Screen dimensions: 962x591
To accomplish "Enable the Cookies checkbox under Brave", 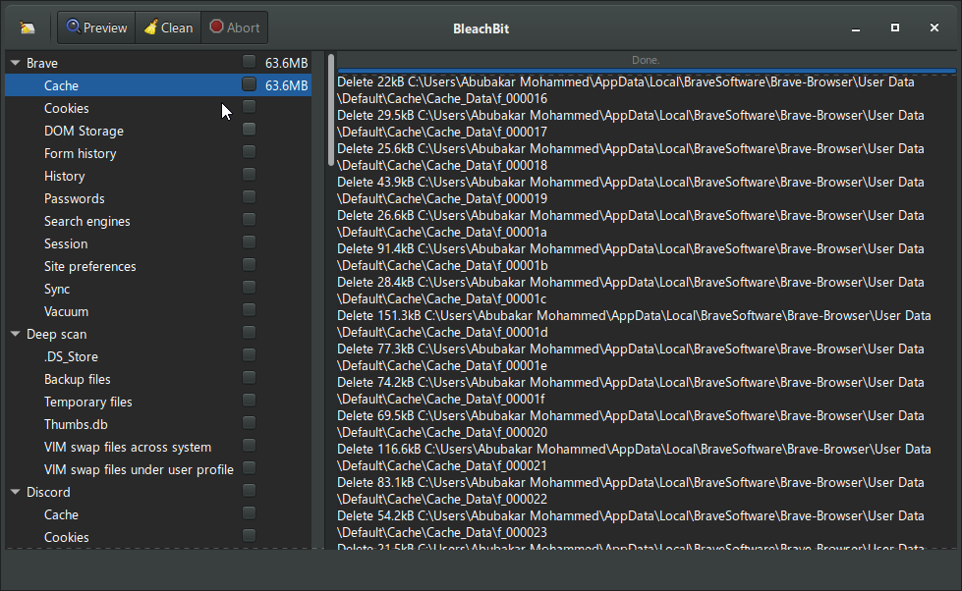I will (x=249, y=106).
